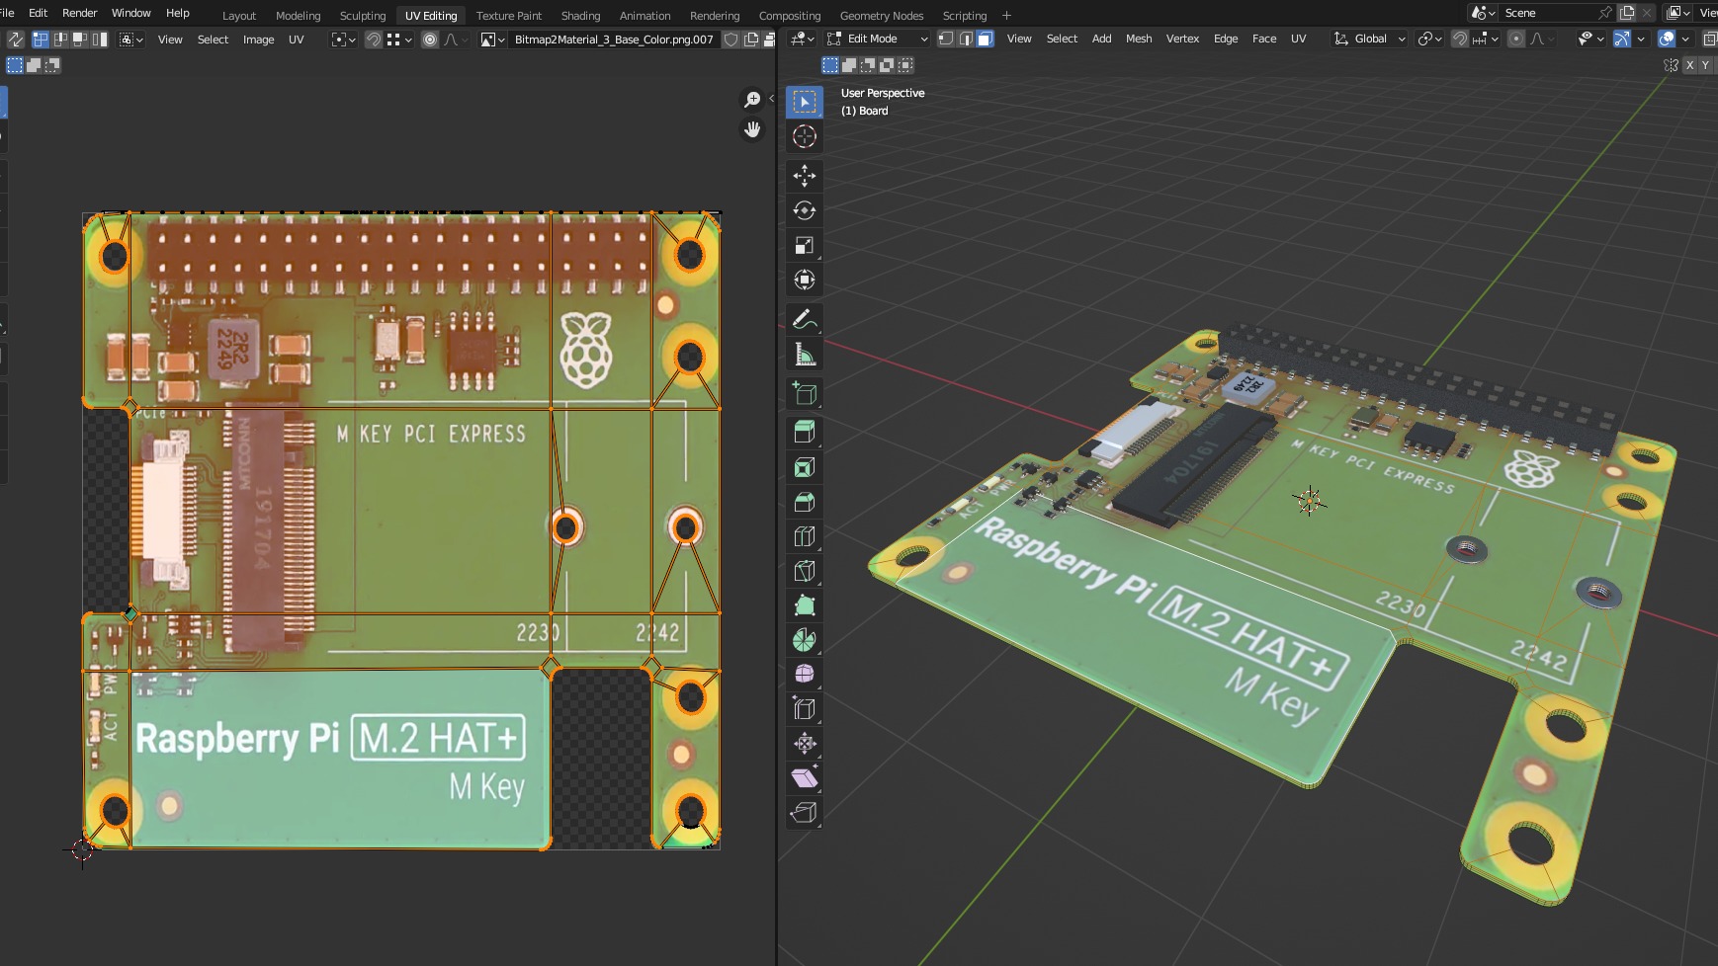
Task: Open the Image menu in UV editor
Action: (x=258, y=40)
